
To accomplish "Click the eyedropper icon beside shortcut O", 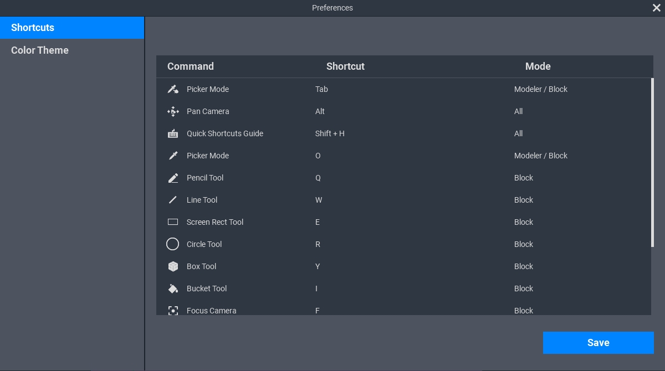I will [x=173, y=156].
